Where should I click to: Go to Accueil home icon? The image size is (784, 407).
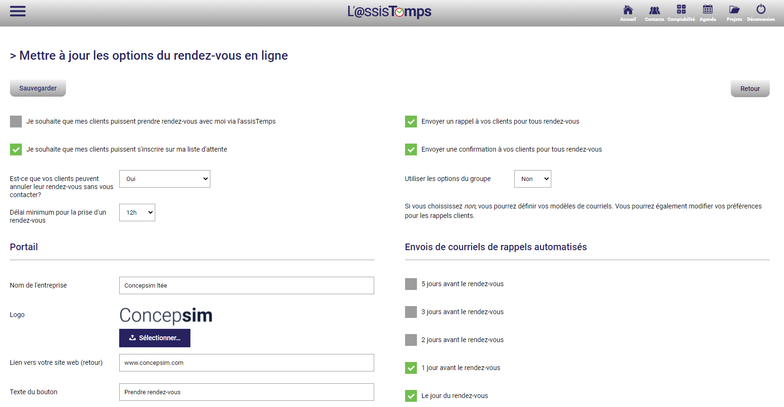(x=628, y=12)
